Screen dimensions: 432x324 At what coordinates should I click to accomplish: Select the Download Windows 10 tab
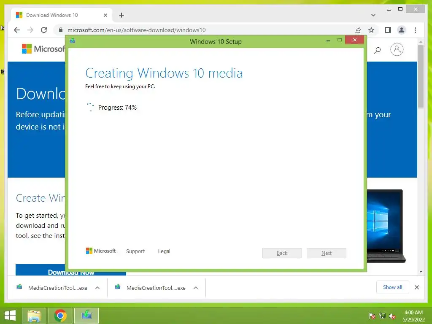62,15
